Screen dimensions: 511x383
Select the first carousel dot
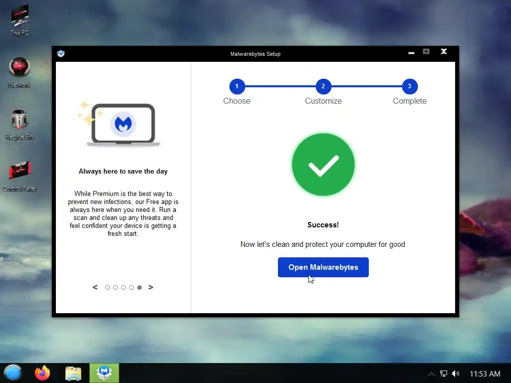tap(107, 287)
